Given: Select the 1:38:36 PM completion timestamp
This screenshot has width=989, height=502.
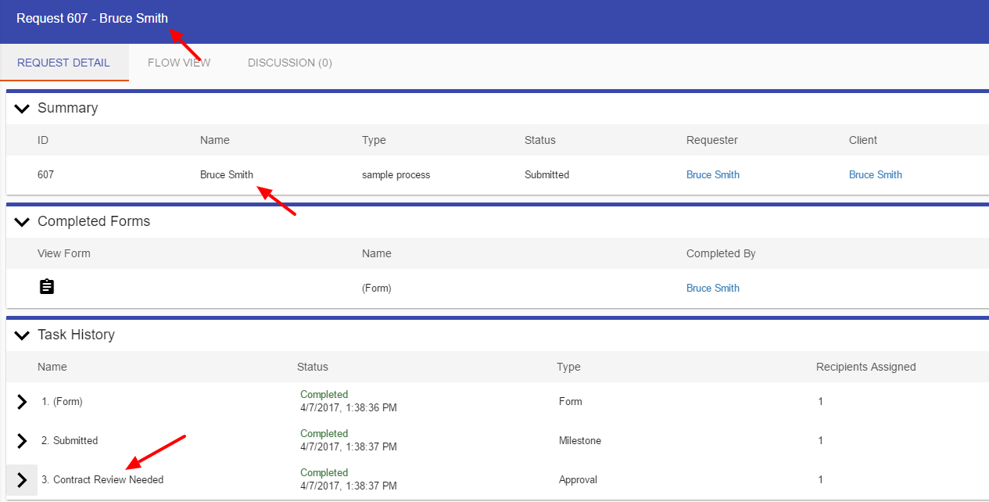Looking at the screenshot, I should 349,407.
